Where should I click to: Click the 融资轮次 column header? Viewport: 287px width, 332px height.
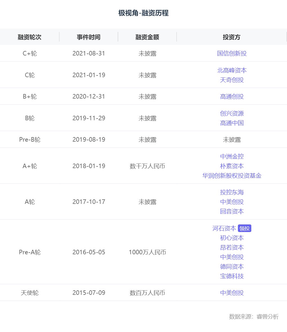pyautogui.click(x=30, y=37)
